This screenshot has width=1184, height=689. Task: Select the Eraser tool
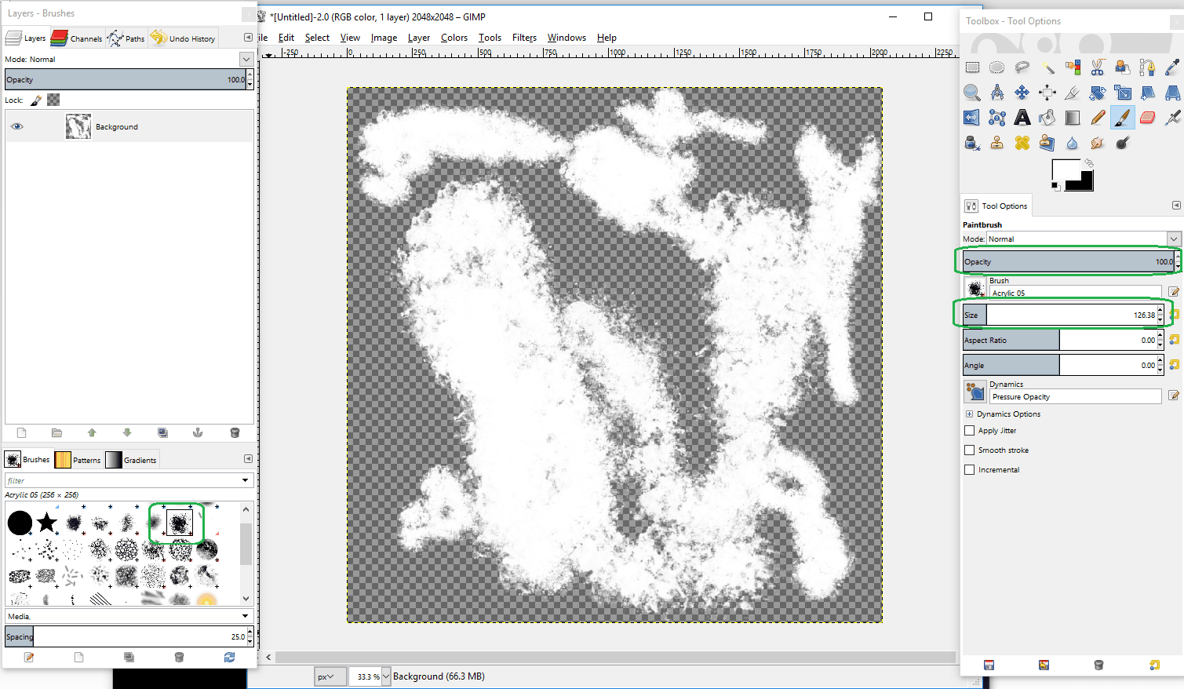pyautogui.click(x=1147, y=118)
